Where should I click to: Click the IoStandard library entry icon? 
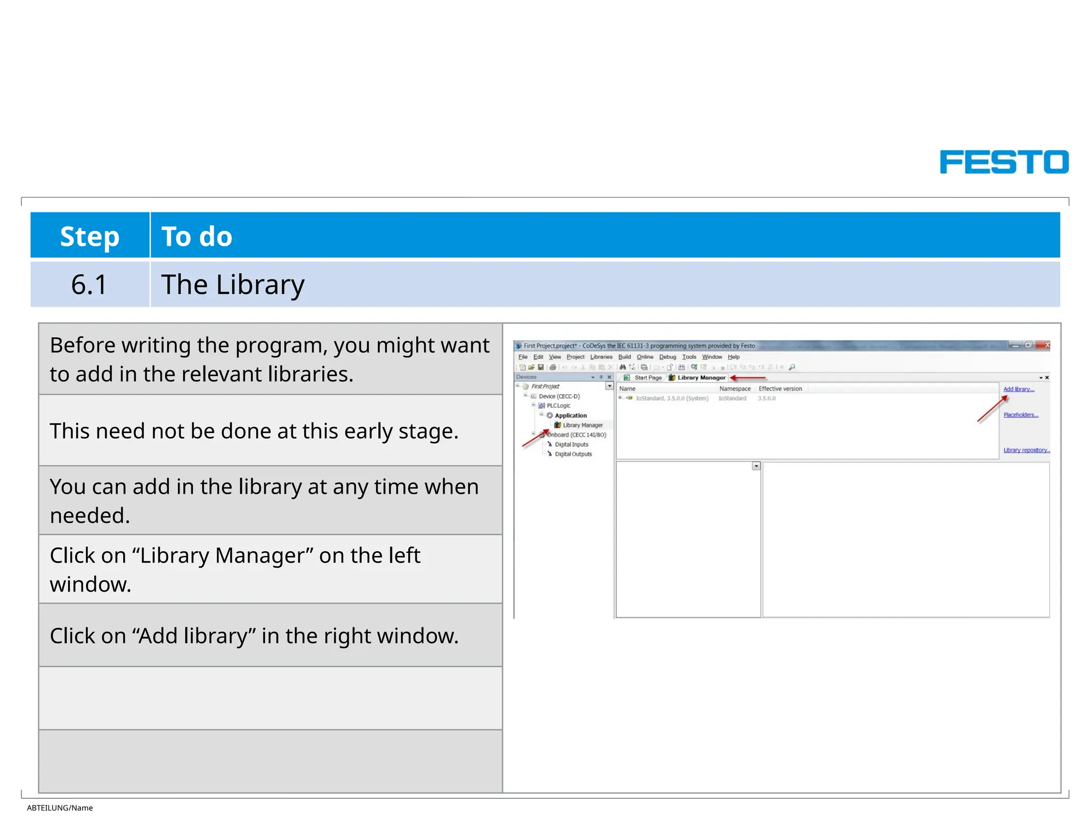point(630,398)
